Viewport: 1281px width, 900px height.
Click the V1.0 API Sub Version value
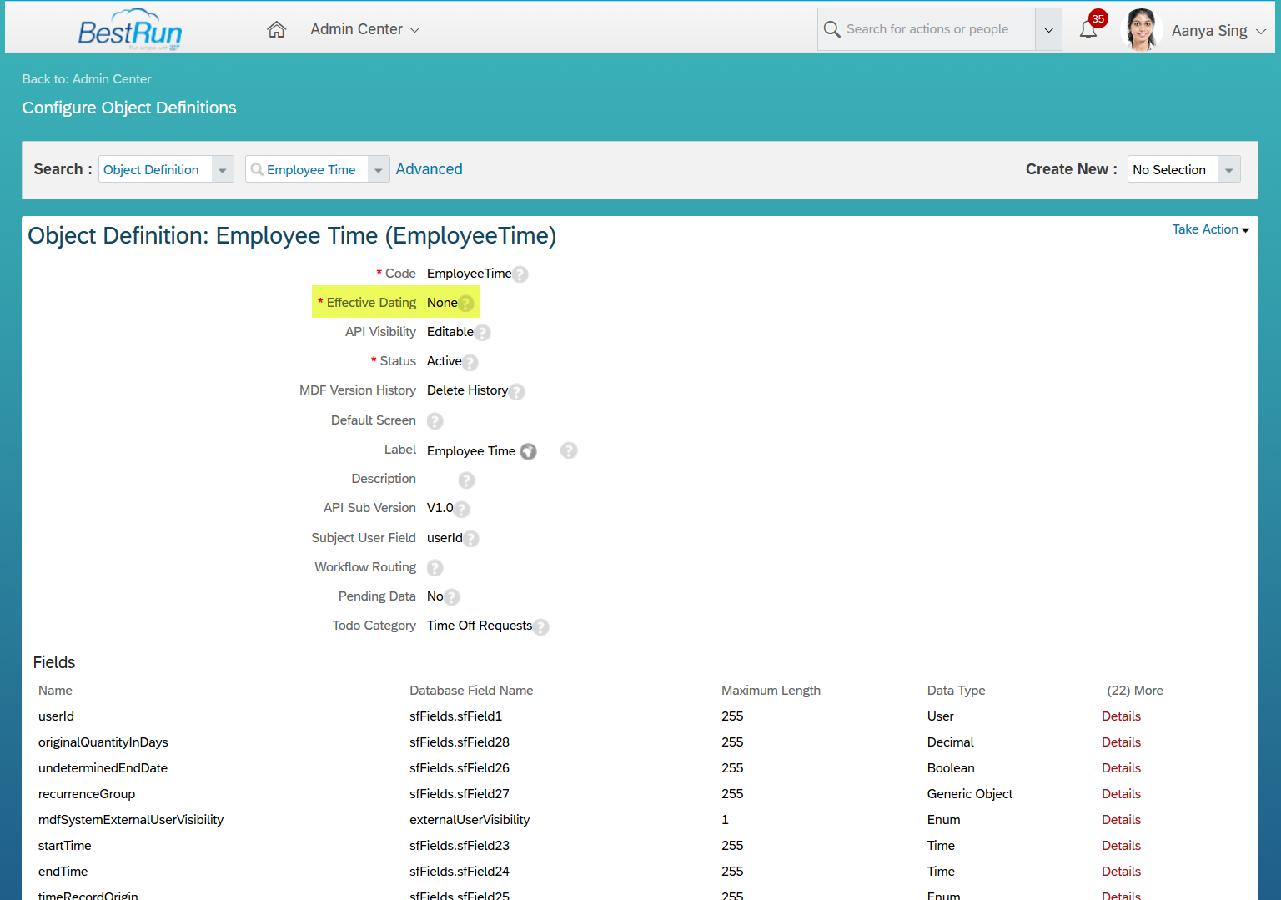(440, 508)
